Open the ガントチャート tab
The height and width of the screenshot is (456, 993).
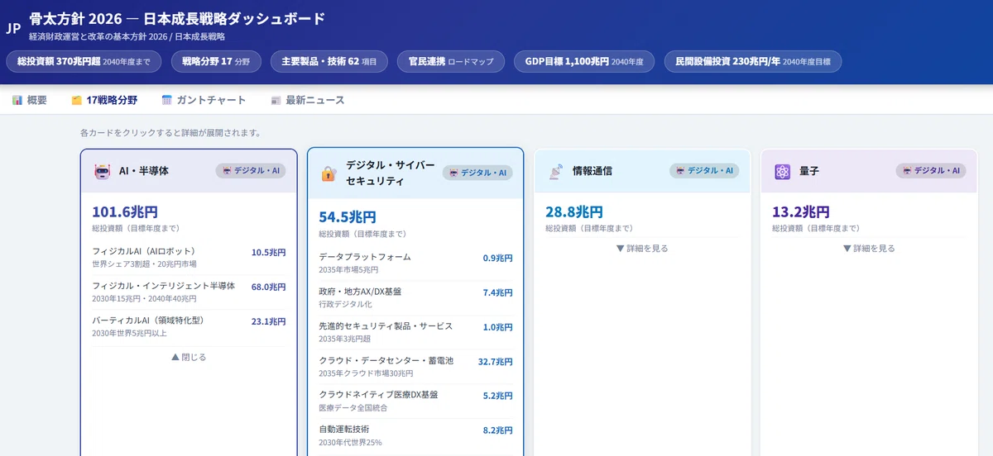coord(204,100)
